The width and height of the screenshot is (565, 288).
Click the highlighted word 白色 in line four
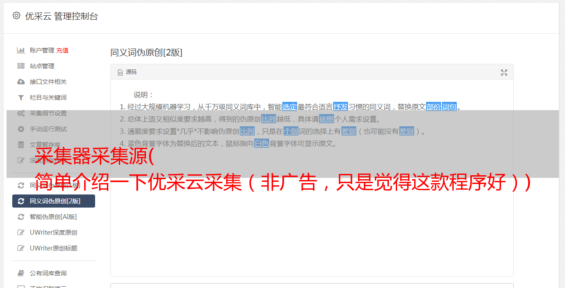[x=262, y=143]
